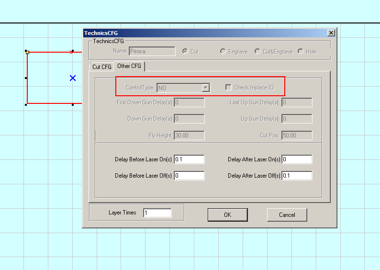Click the Layer Times input box
The height and width of the screenshot is (270, 380).
[157, 213]
